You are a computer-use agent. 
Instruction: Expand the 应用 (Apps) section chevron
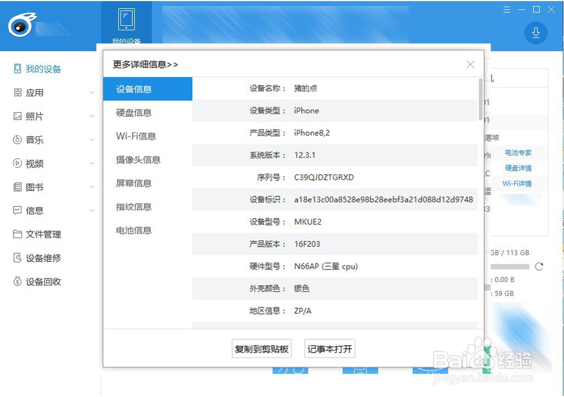point(92,92)
